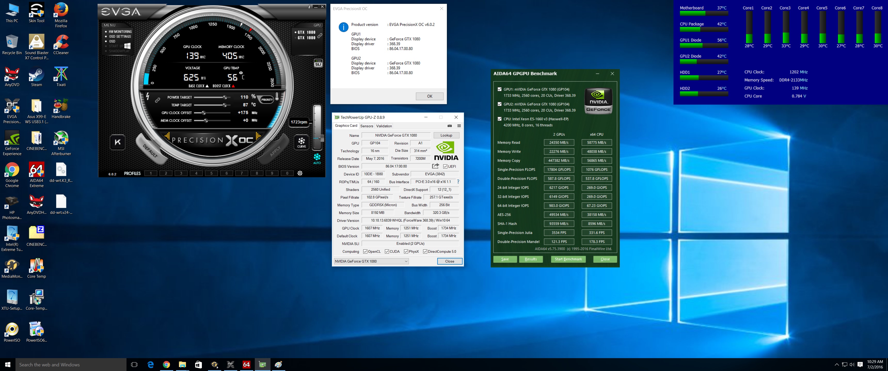The image size is (888, 371).
Task: Toggle CUDA checkbox in GPU-Z
Action: pos(387,251)
